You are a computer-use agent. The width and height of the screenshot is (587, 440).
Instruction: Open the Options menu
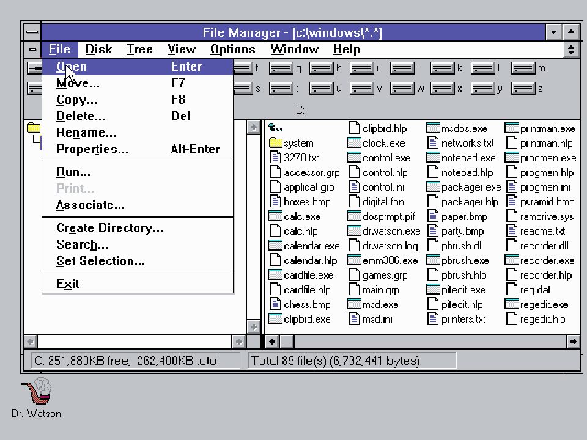232,49
